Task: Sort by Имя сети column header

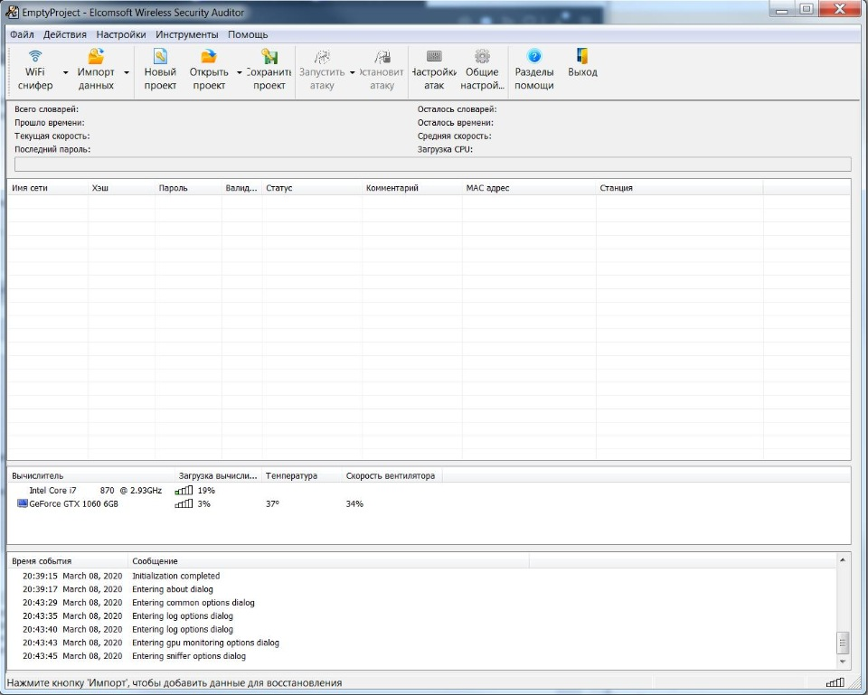Action: coord(48,188)
